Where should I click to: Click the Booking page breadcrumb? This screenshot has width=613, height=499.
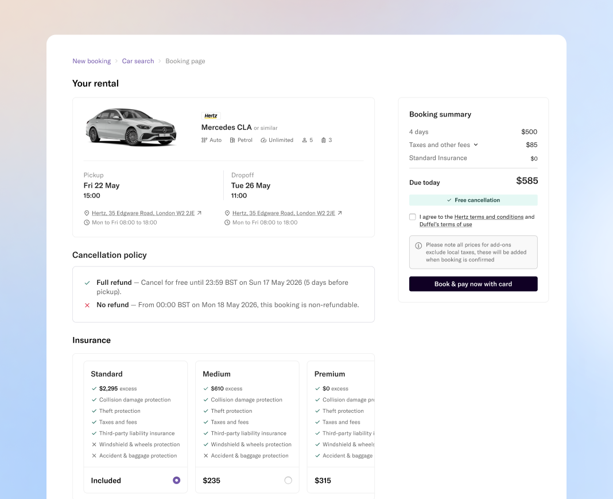tap(185, 61)
